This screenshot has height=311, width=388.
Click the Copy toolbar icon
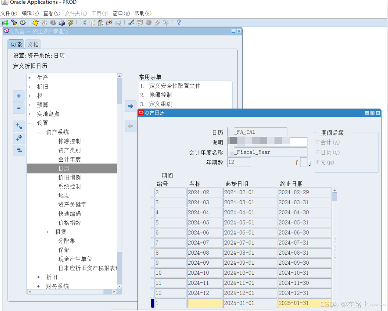pyautogui.click(x=92, y=23)
